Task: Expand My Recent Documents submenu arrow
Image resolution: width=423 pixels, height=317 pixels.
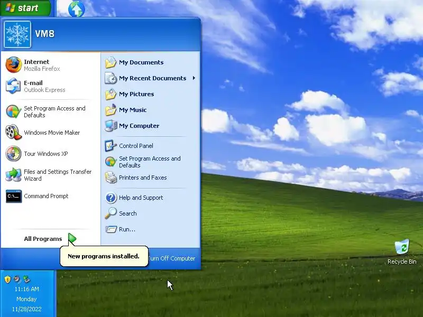Action: click(194, 78)
